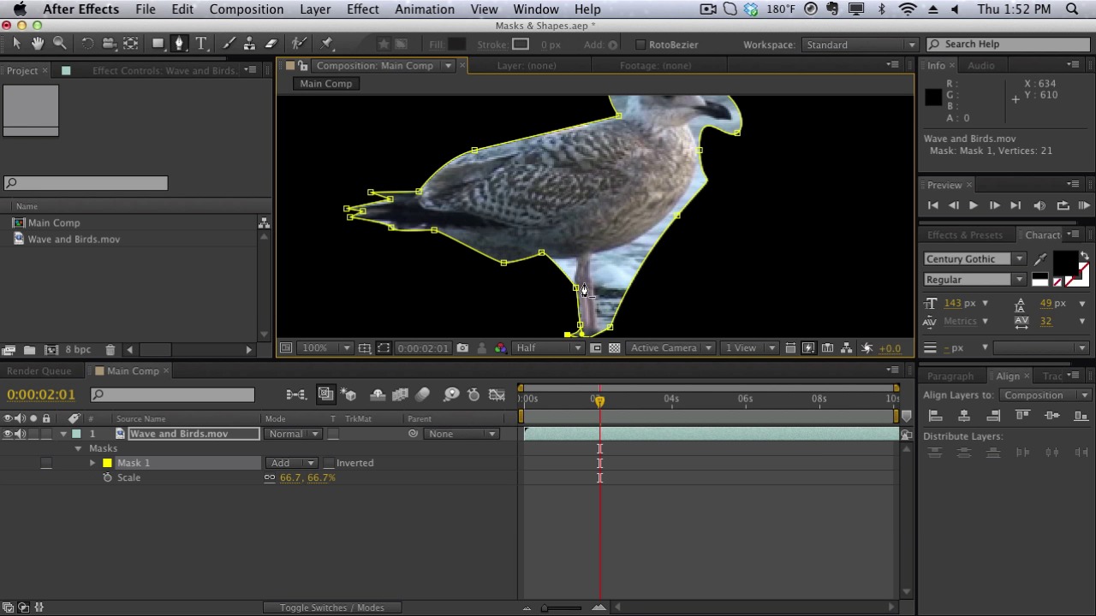Enable the RotoBezier checkbox

[x=640, y=44]
